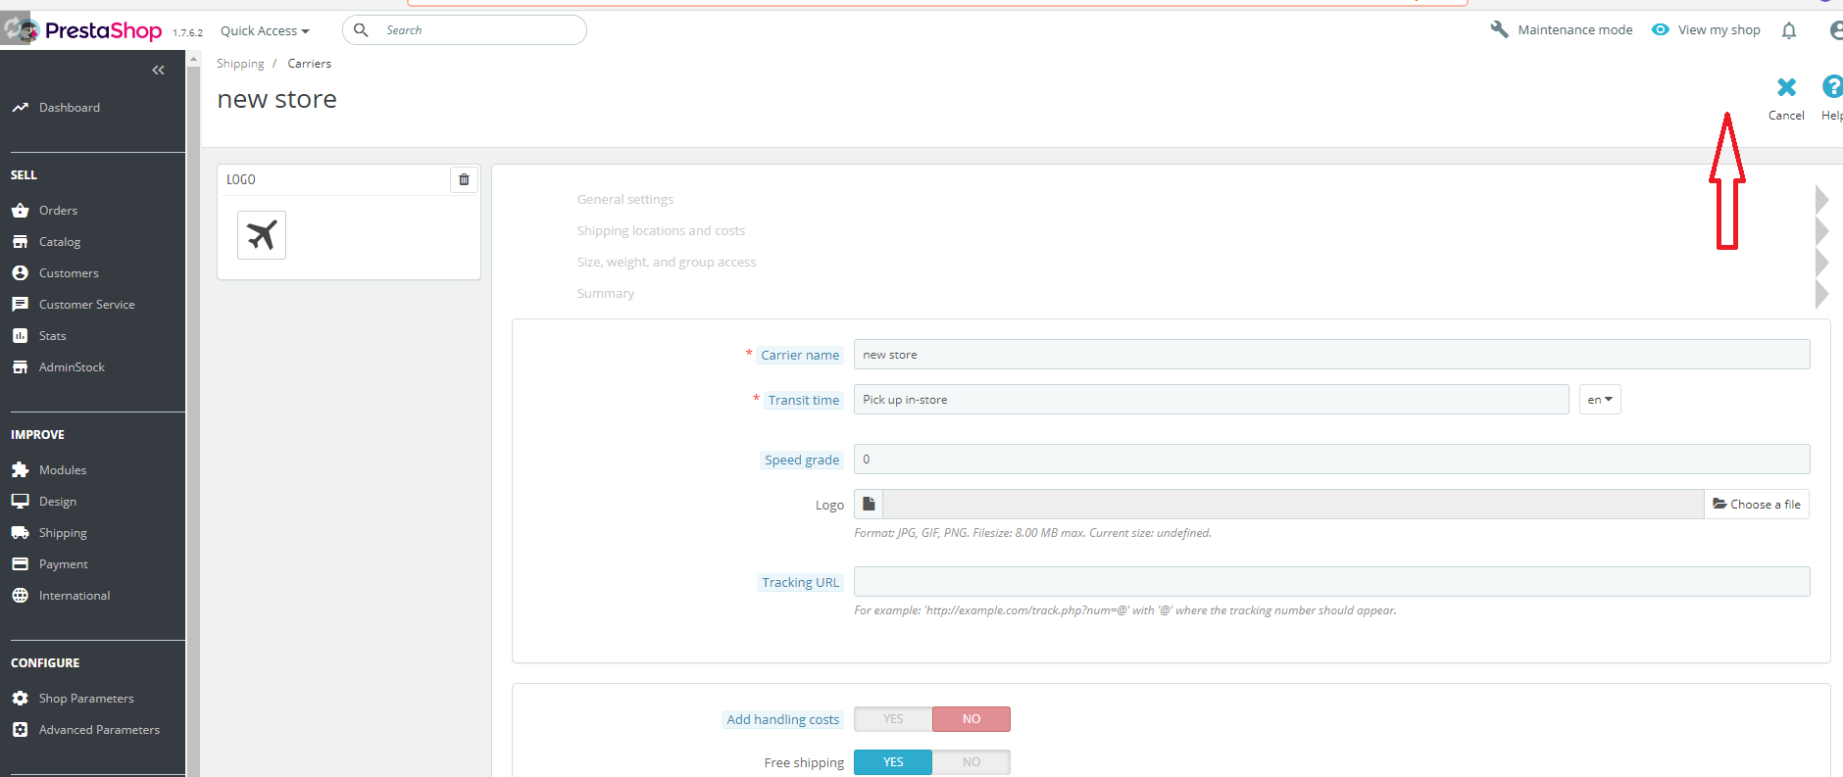
Task: Click the Shop Parameters gear icon
Action: pyautogui.click(x=20, y=699)
